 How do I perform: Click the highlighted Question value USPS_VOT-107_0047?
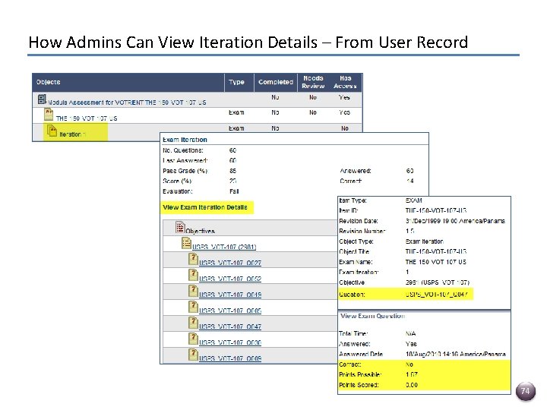point(436,295)
